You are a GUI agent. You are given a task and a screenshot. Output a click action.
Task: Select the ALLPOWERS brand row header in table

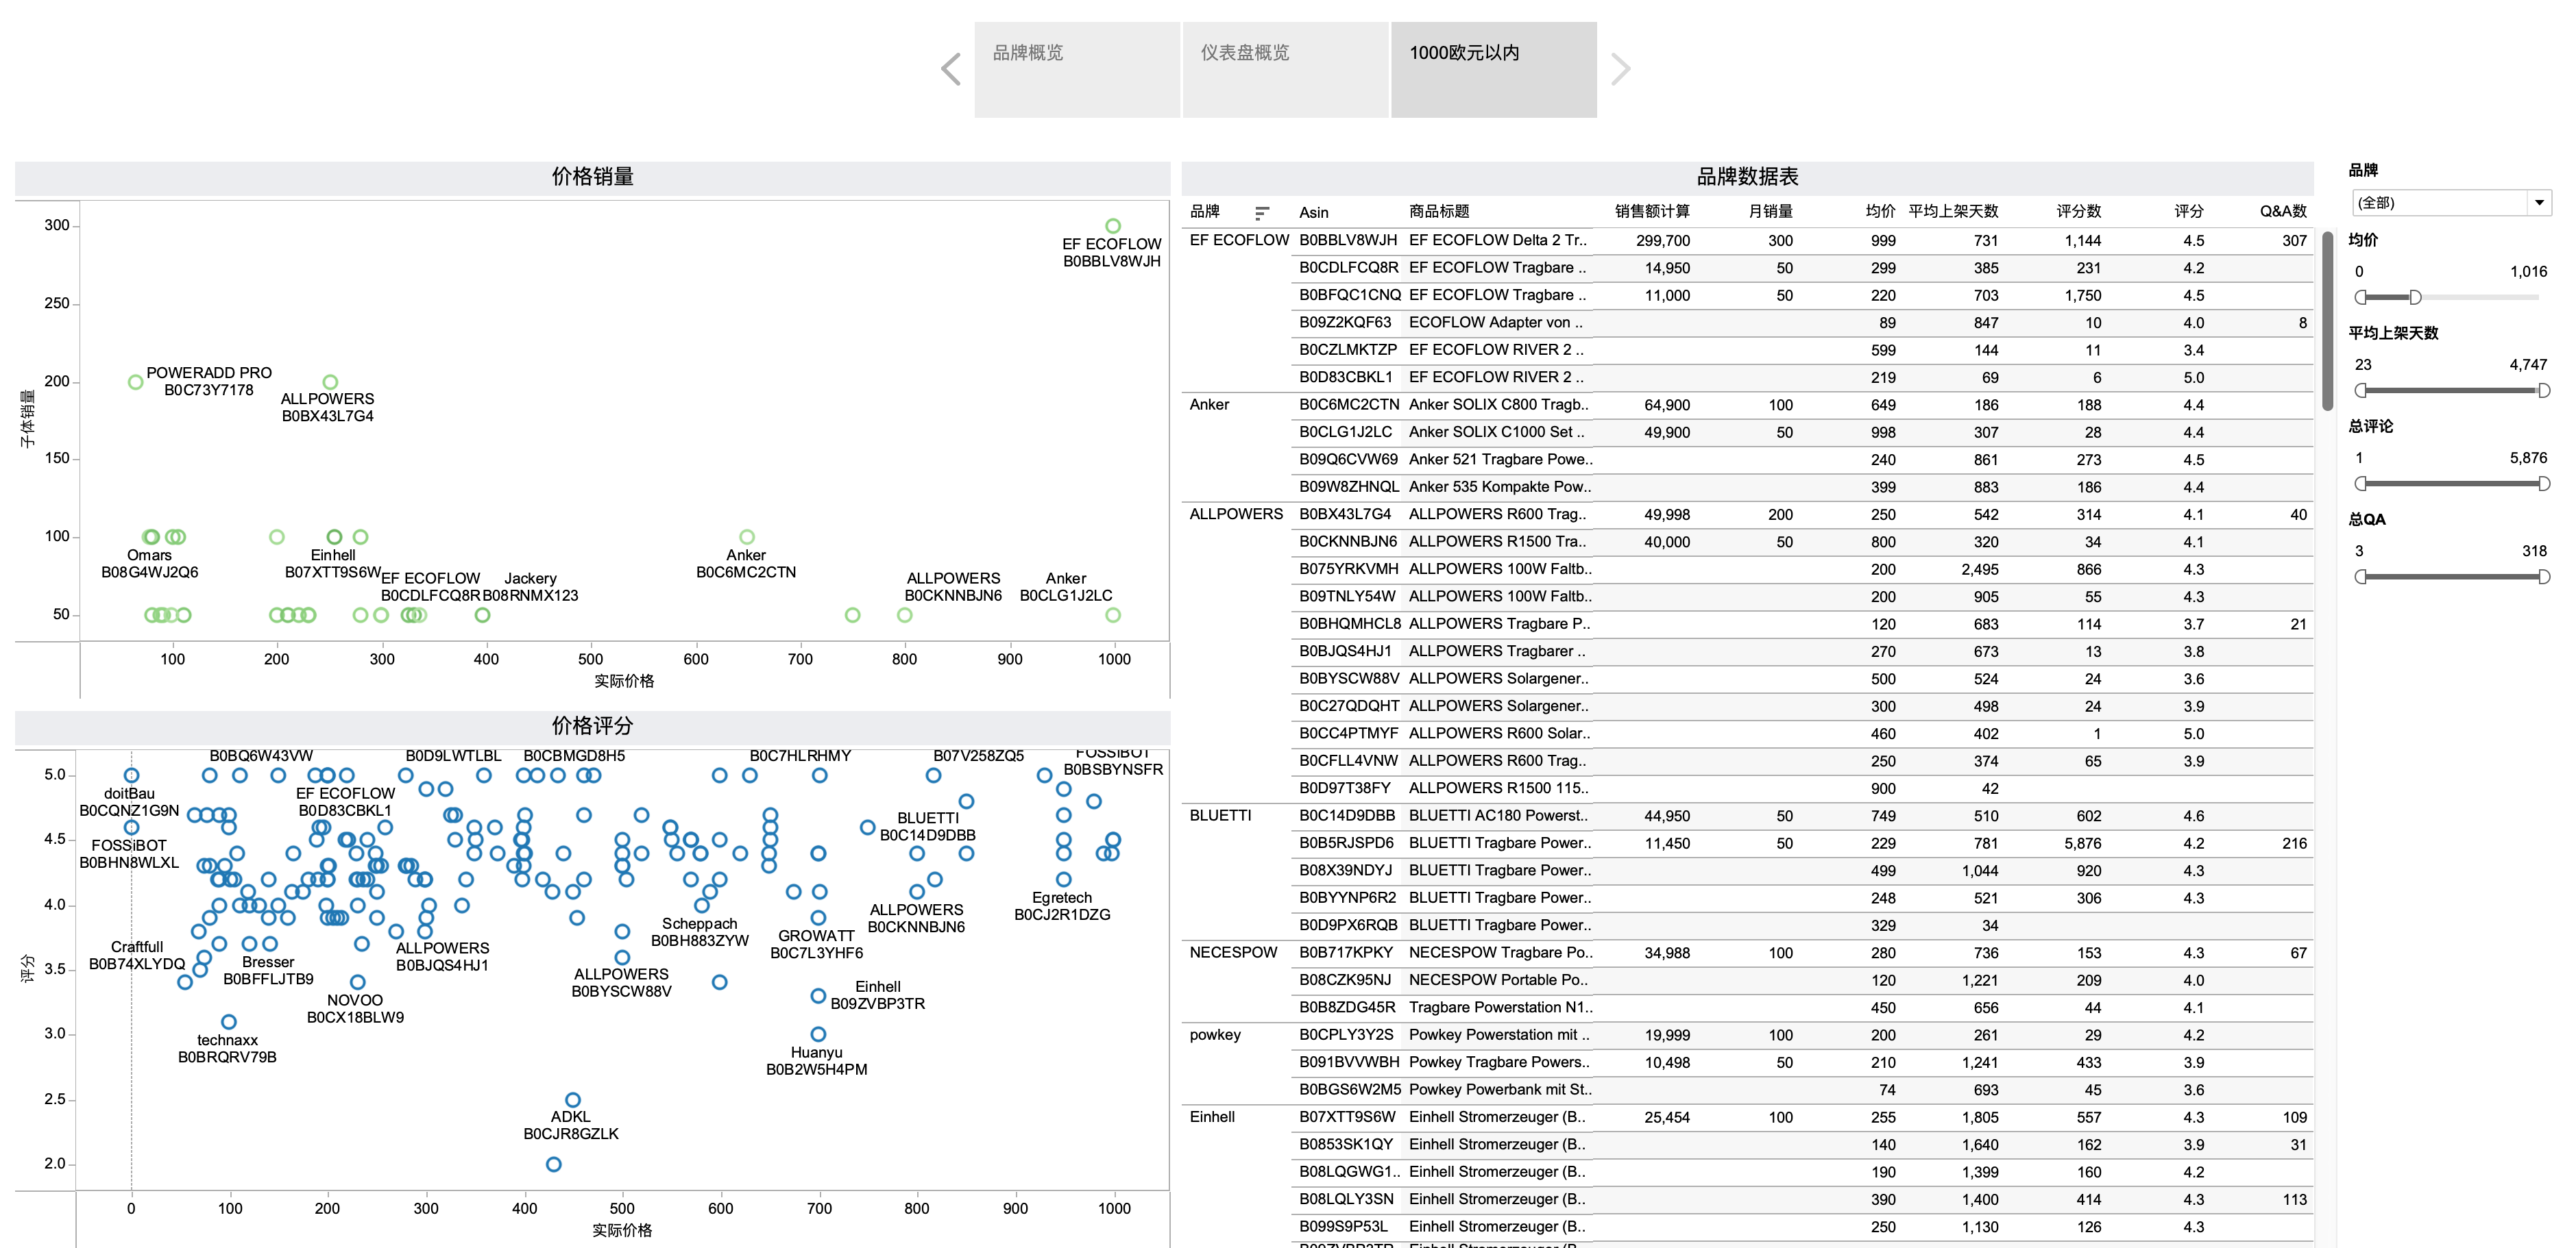[1236, 514]
